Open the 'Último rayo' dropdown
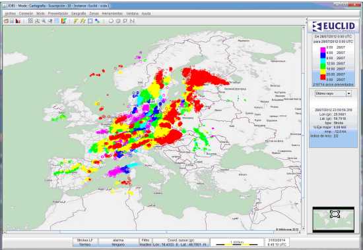Viewport: 363px width, 250px height. tap(333, 93)
